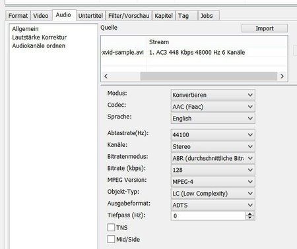Screen dimensions: 297x249
Task: Expand the Codec AAC (Faac) dropdown
Action: (x=213, y=107)
